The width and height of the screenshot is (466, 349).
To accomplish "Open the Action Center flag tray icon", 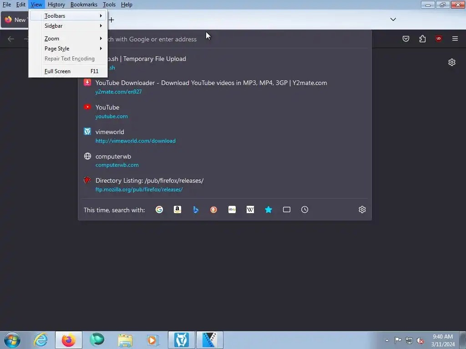I will pos(398,340).
